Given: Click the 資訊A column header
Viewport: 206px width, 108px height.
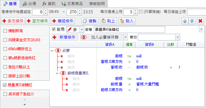Looking at the screenshot, I should 110,45.
